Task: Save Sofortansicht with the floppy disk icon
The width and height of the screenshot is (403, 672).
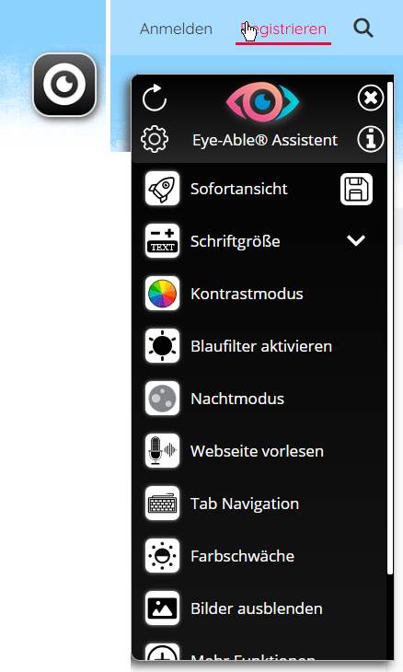Action: pyautogui.click(x=356, y=189)
